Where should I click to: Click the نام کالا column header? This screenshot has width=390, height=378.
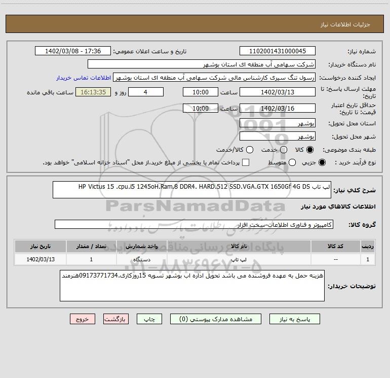point(239,246)
